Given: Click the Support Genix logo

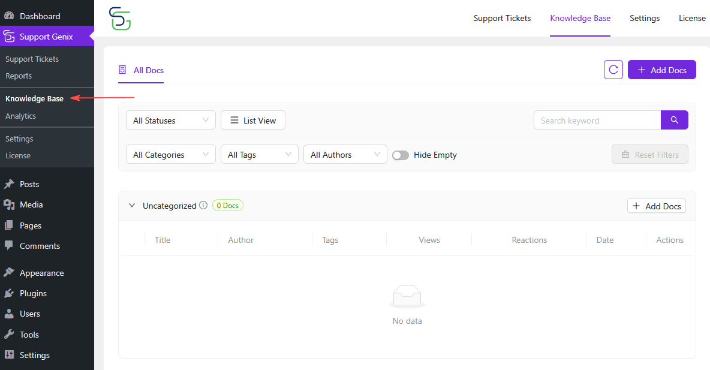Looking at the screenshot, I should point(120,19).
